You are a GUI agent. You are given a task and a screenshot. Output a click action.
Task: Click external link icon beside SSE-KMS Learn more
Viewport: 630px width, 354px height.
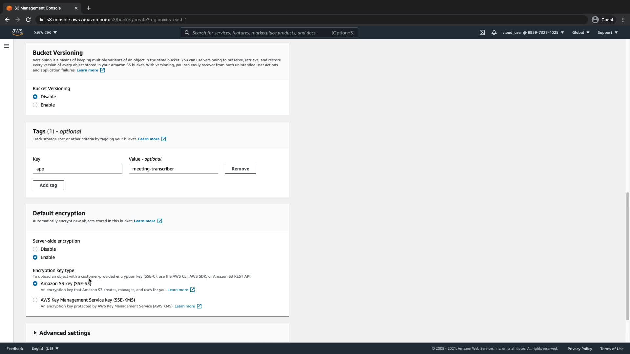[x=199, y=306]
